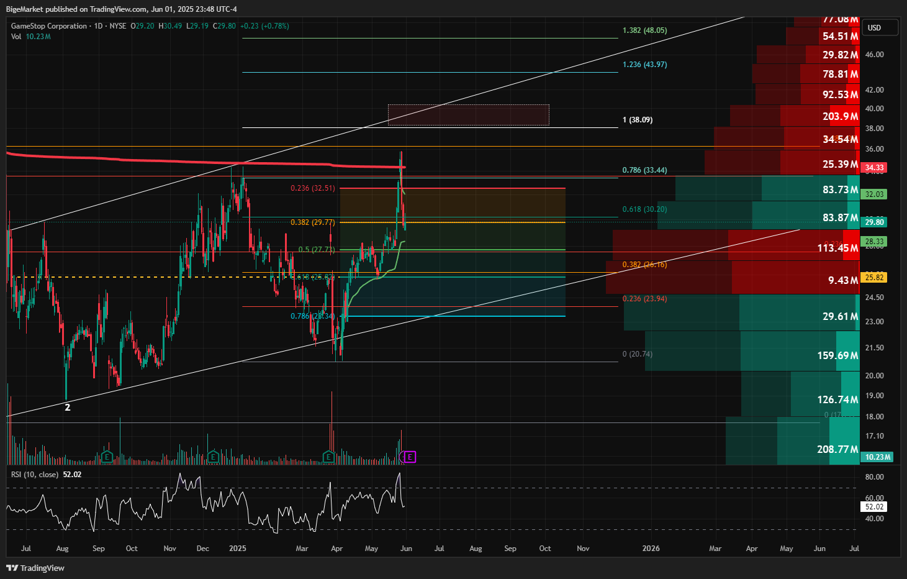The width and height of the screenshot is (907, 579).
Task: Click the 126.74 M volume profile row
Action: click(x=801, y=394)
